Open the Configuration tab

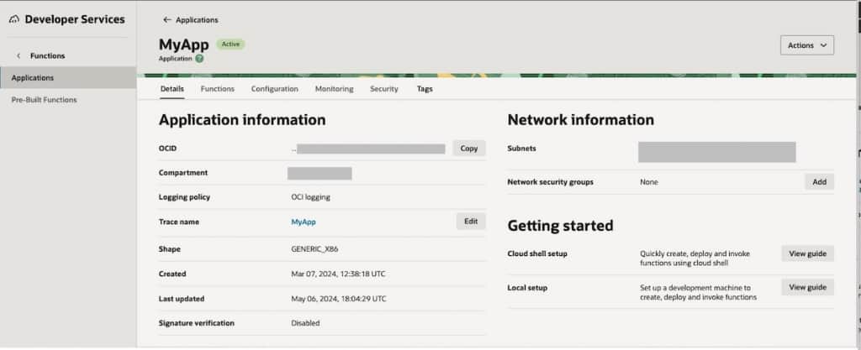(274, 89)
